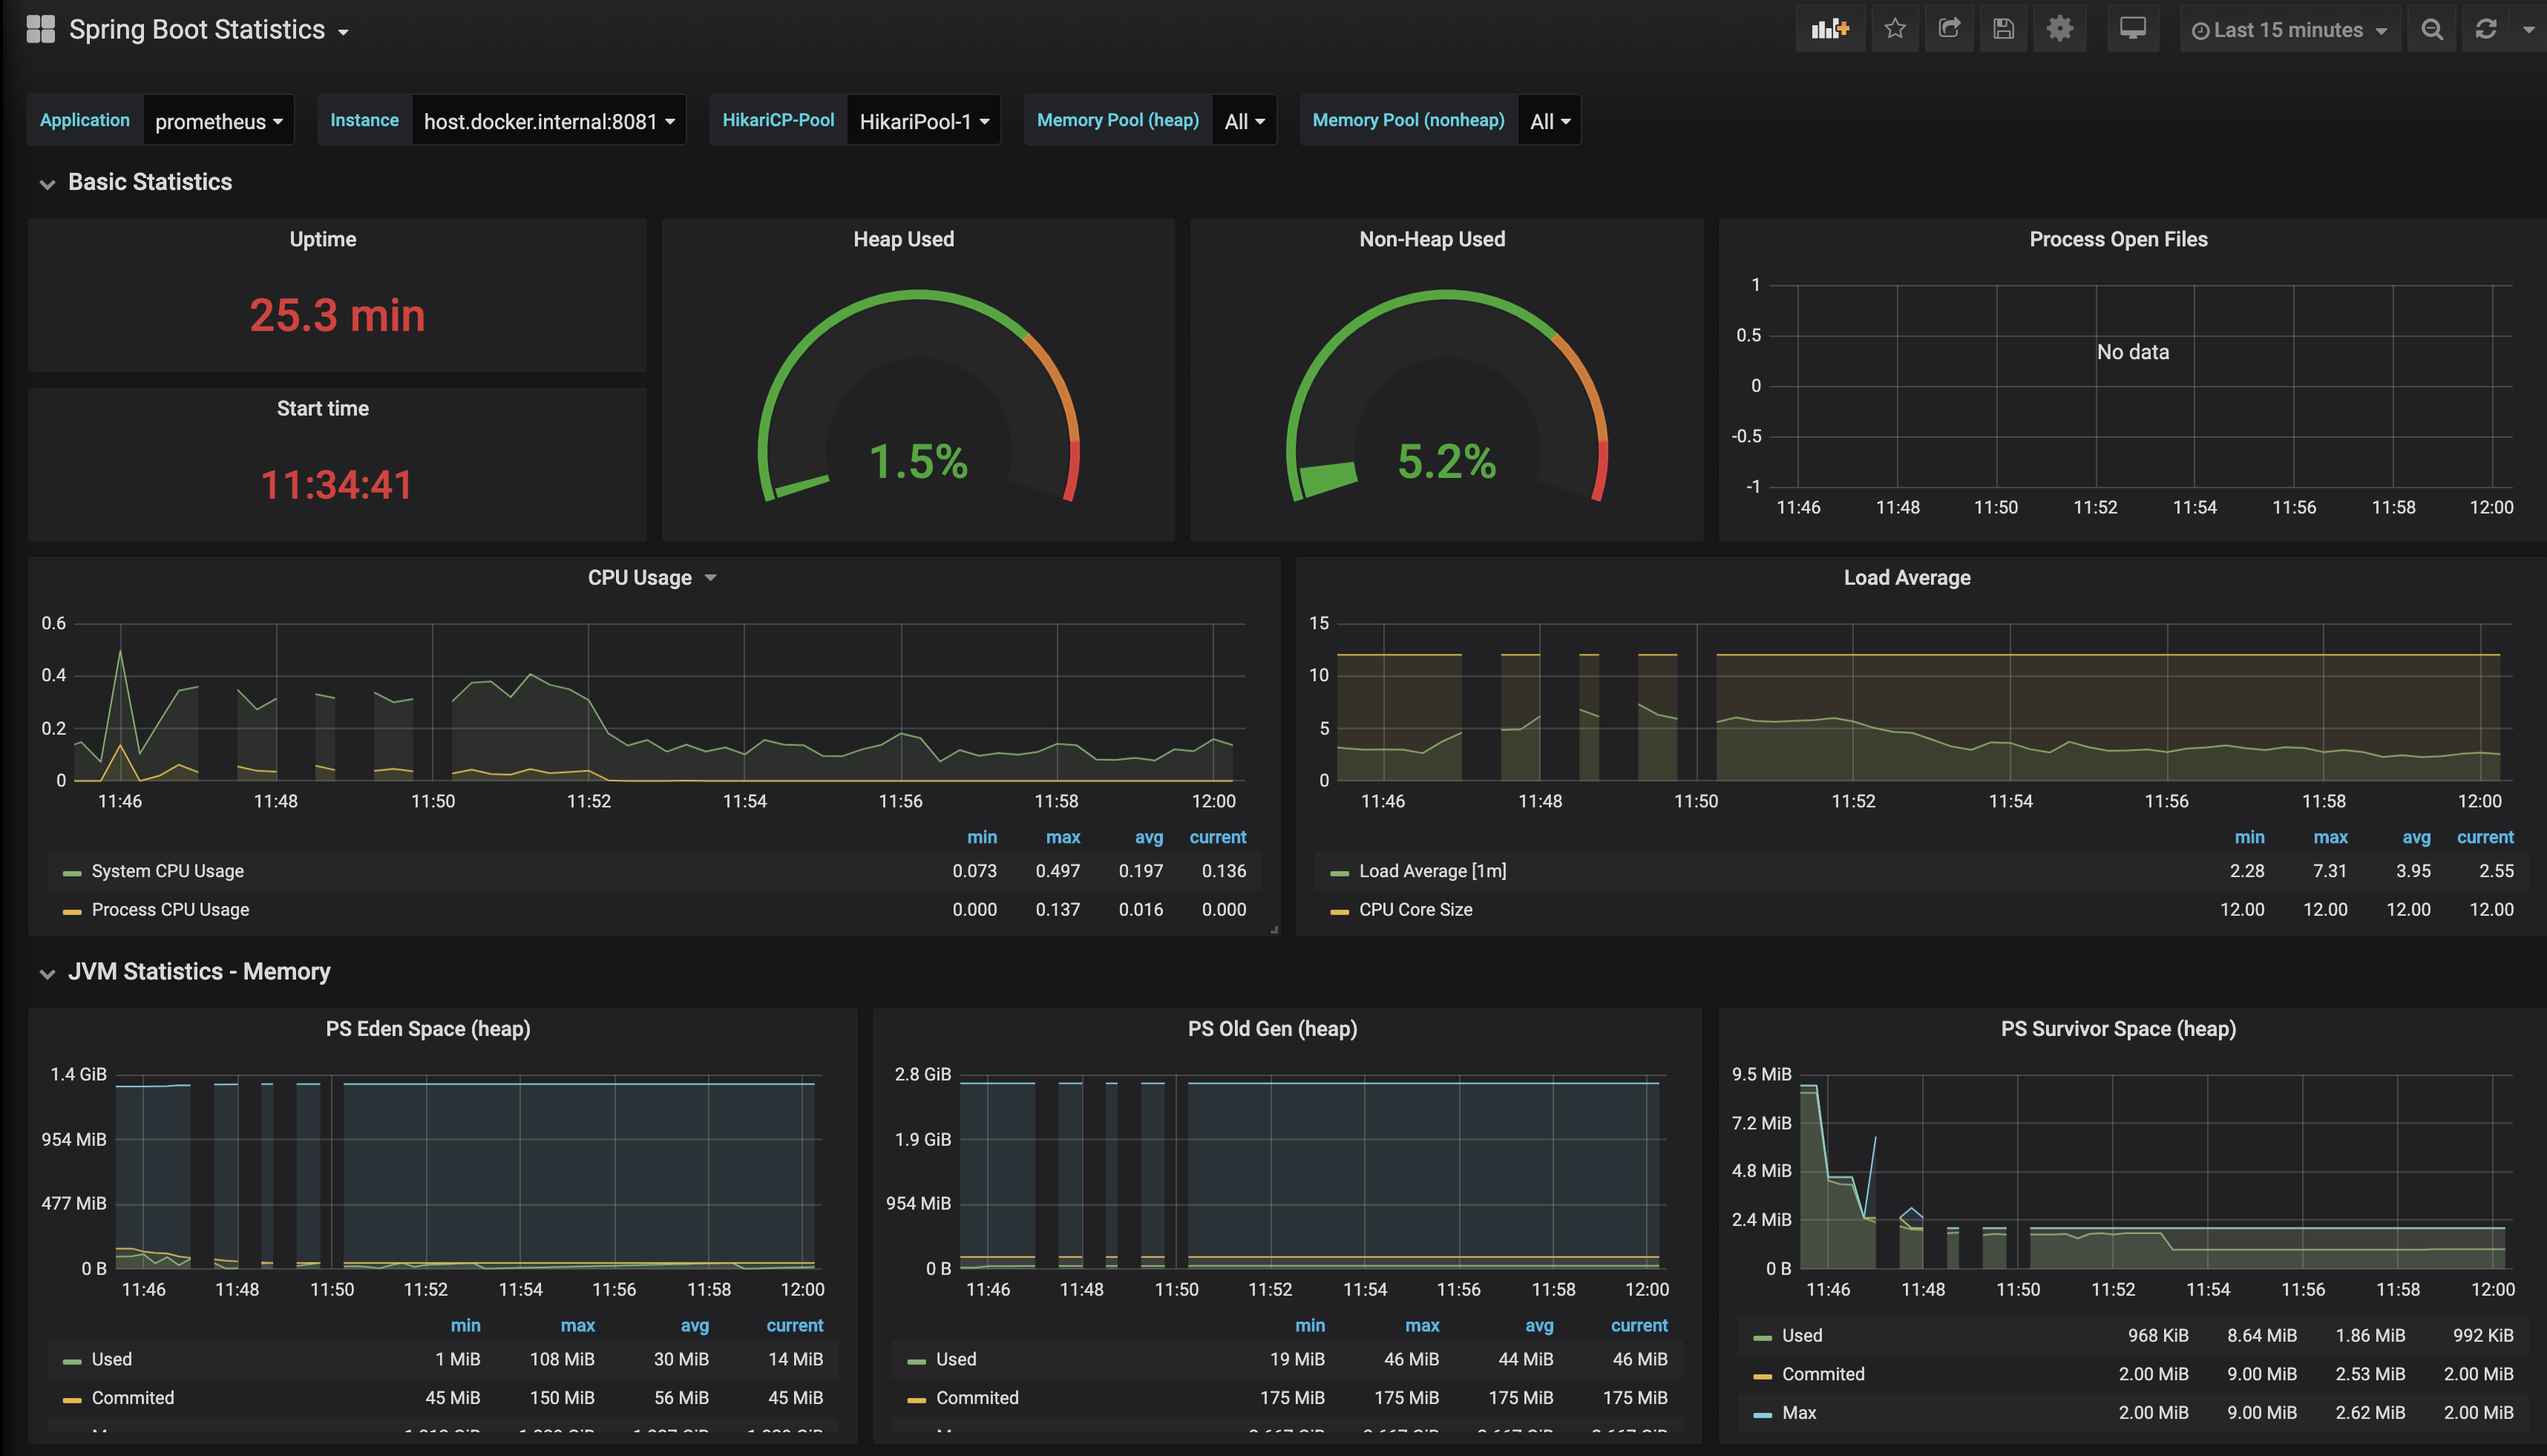Toggle the Process CPU Usage series visibility
The height and width of the screenshot is (1456, 2547).
[x=169, y=909]
